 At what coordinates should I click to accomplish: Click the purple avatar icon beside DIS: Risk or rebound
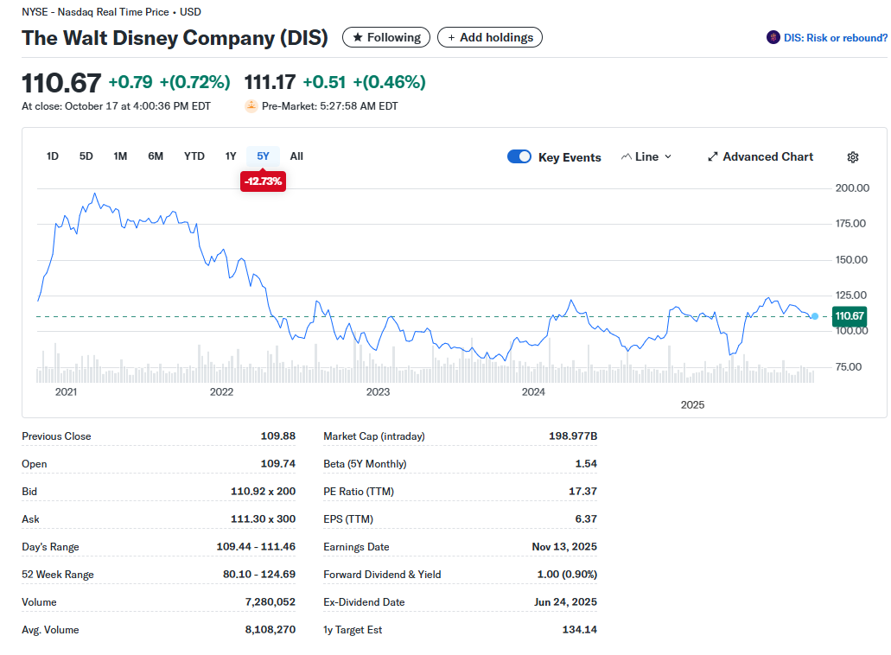click(773, 37)
